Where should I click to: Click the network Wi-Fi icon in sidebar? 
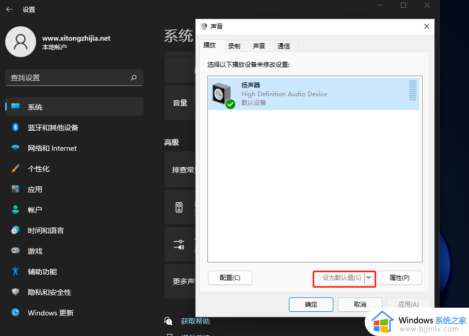point(15,148)
